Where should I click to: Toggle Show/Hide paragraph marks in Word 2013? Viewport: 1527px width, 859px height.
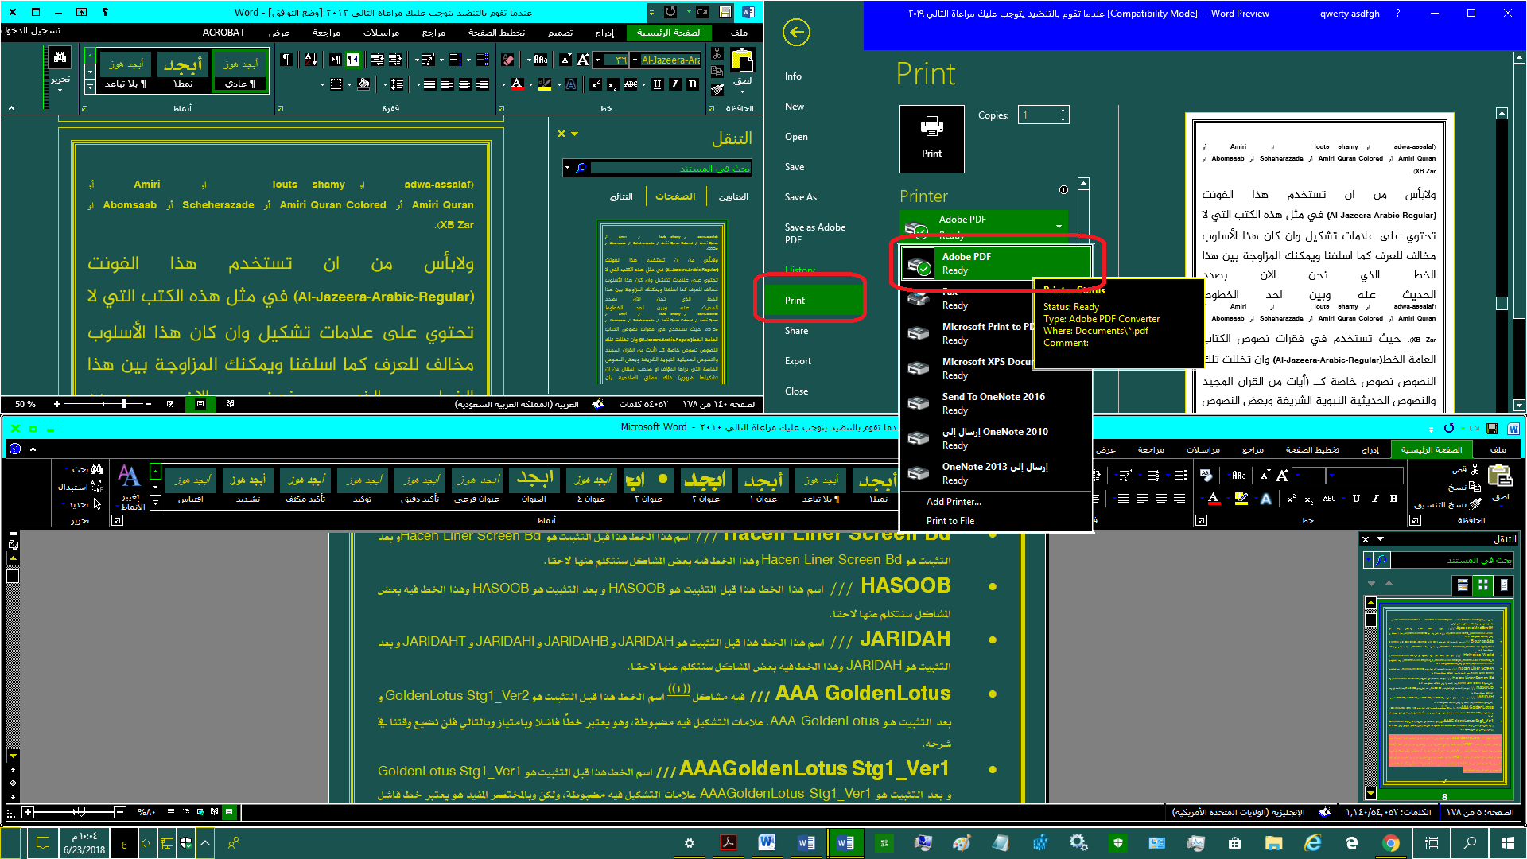(286, 60)
